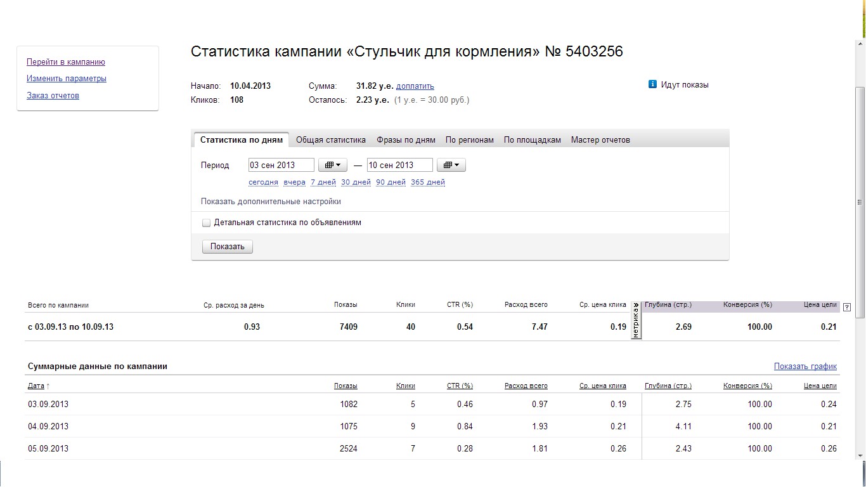The image size is (866, 487).
Task: Click the 'Заказ отчетов' link
Action: (53, 96)
